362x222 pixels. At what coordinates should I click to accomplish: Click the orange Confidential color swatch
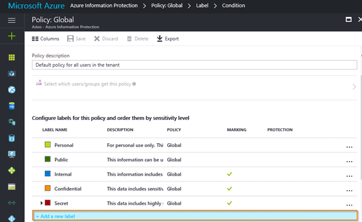[48, 188]
